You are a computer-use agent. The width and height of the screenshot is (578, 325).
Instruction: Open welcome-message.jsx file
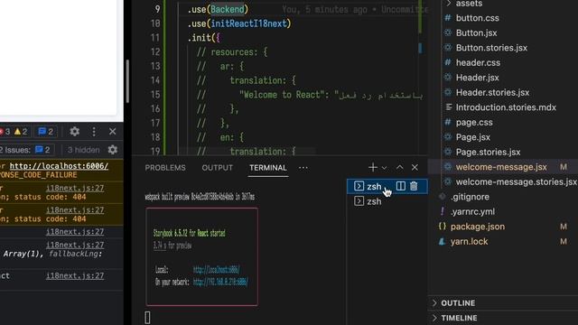[501, 167]
